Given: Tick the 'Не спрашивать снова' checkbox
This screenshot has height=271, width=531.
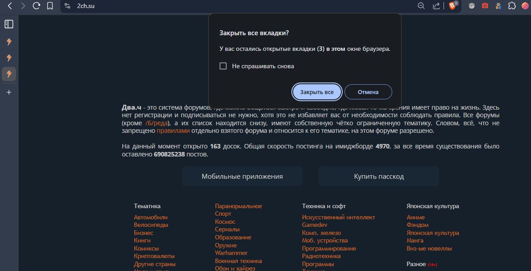Looking at the screenshot, I should [223, 66].
